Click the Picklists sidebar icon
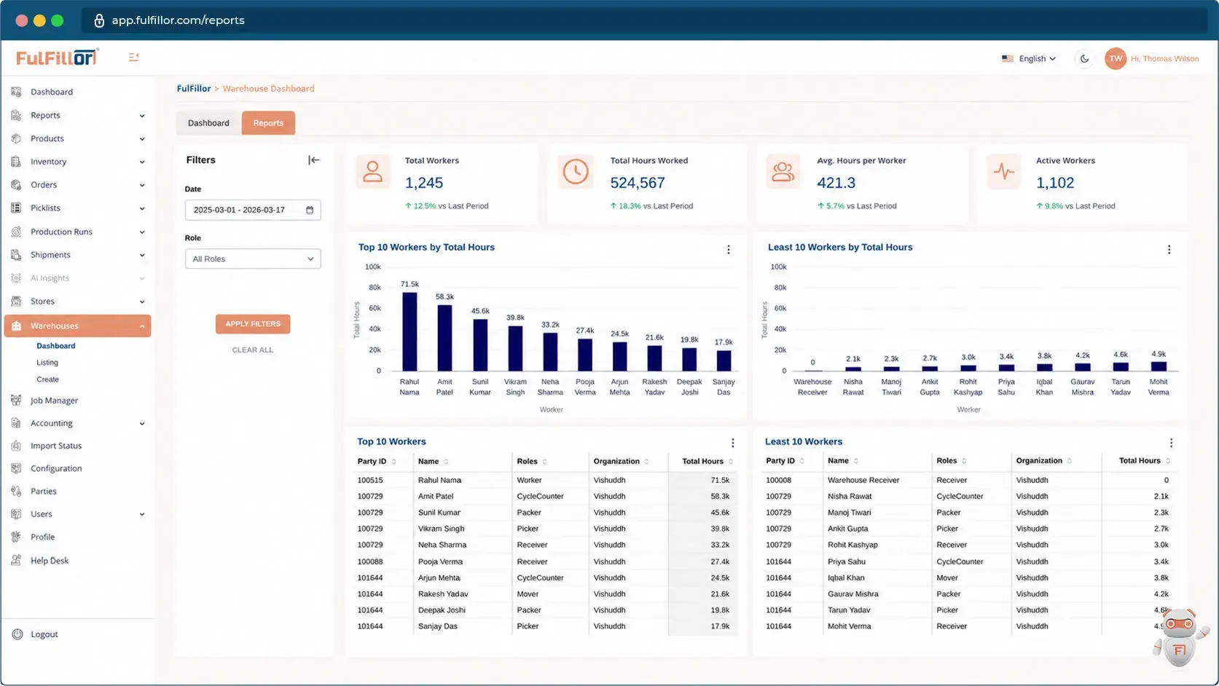This screenshot has height=686, width=1219. (16, 208)
